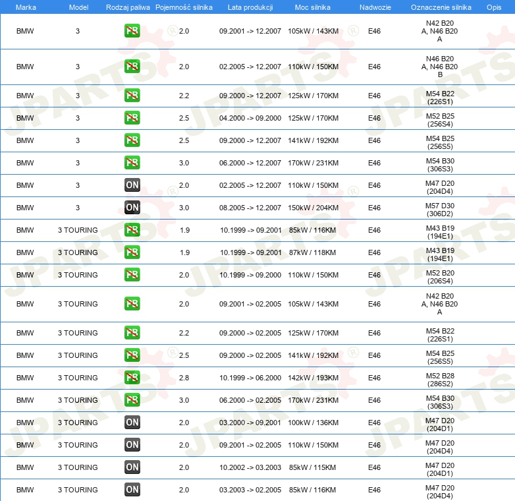Image resolution: width=515 pixels, height=501 pixels.
Task: Click the 170kW / 231KM power cell for BMW 3
Action: pyautogui.click(x=313, y=163)
